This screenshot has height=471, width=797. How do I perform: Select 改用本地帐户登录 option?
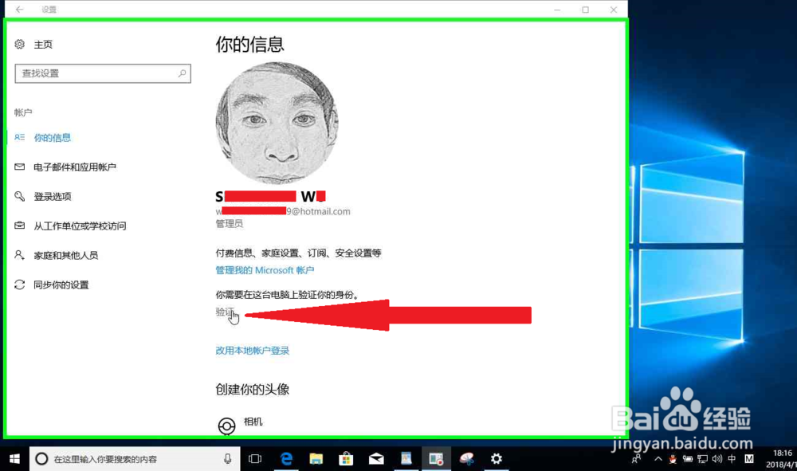point(252,350)
